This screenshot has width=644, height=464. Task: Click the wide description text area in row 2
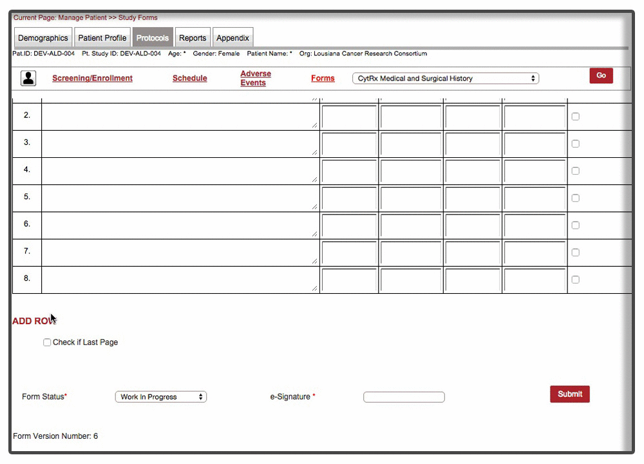tap(180, 117)
